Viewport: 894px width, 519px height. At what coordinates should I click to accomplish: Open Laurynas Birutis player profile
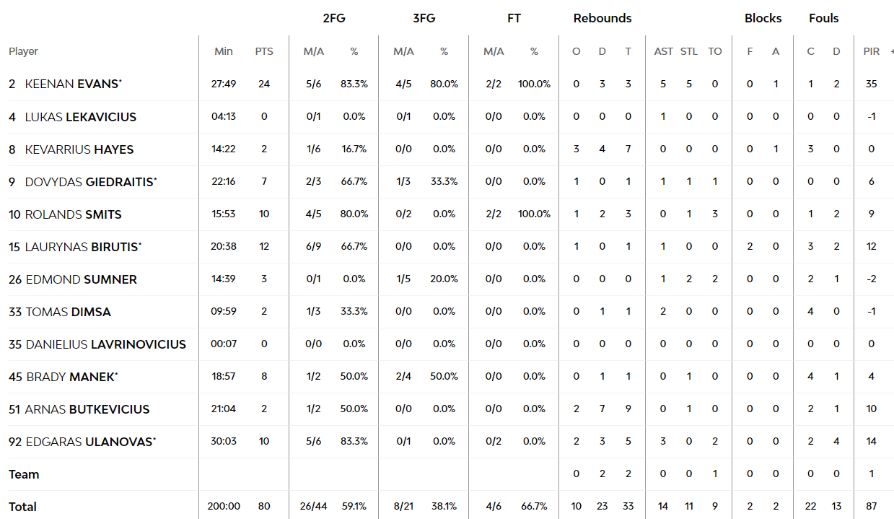[x=82, y=247]
